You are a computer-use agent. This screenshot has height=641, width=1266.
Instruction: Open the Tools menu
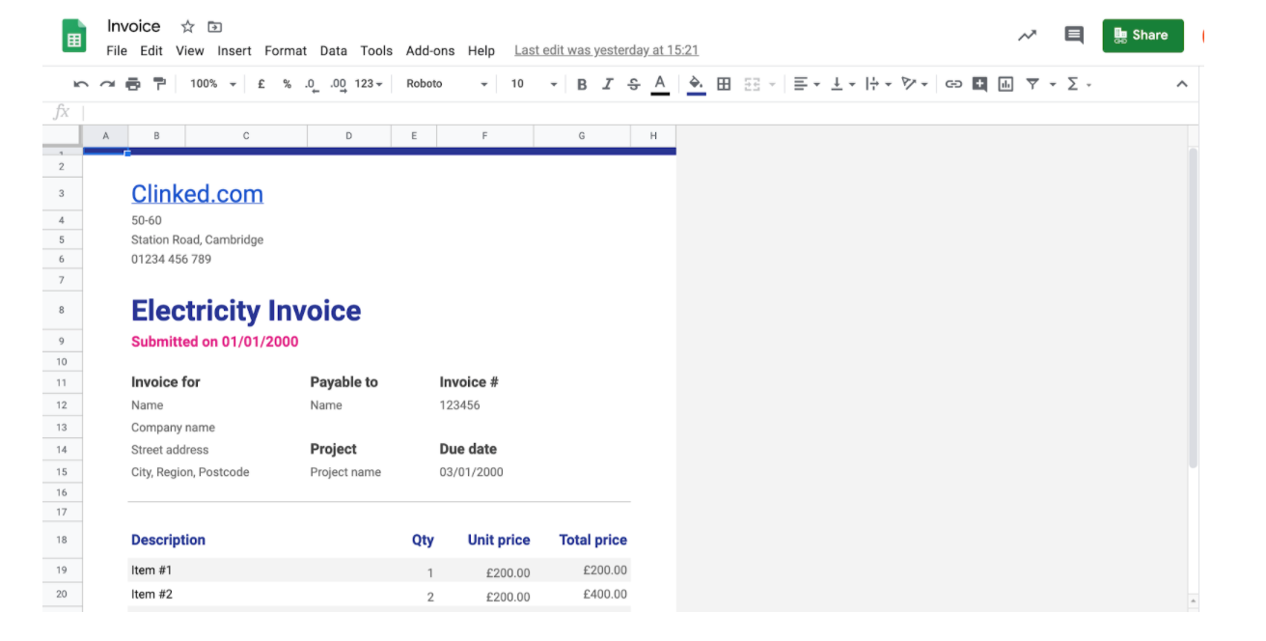(376, 50)
